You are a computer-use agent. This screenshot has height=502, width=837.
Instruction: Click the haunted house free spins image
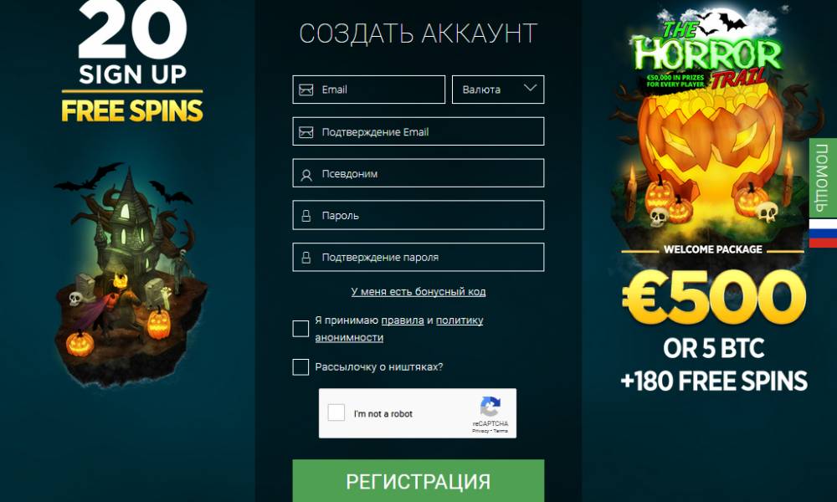pos(131,272)
